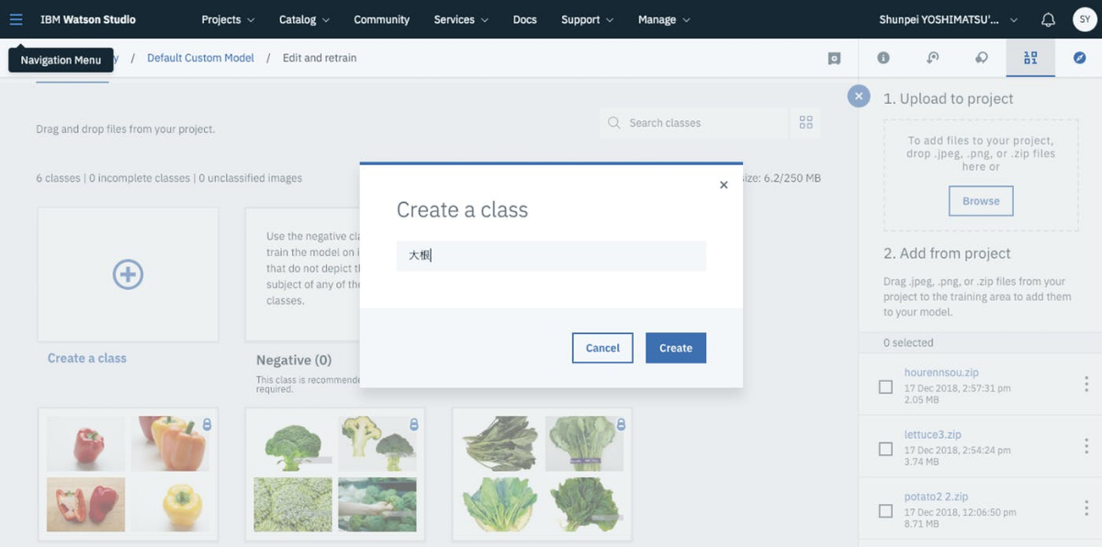Image resolution: width=1102 pixels, height=547 pixels.
Task: Expand the Projects dropdown menu
Action: pyautogui.click(x=228, y=19)
